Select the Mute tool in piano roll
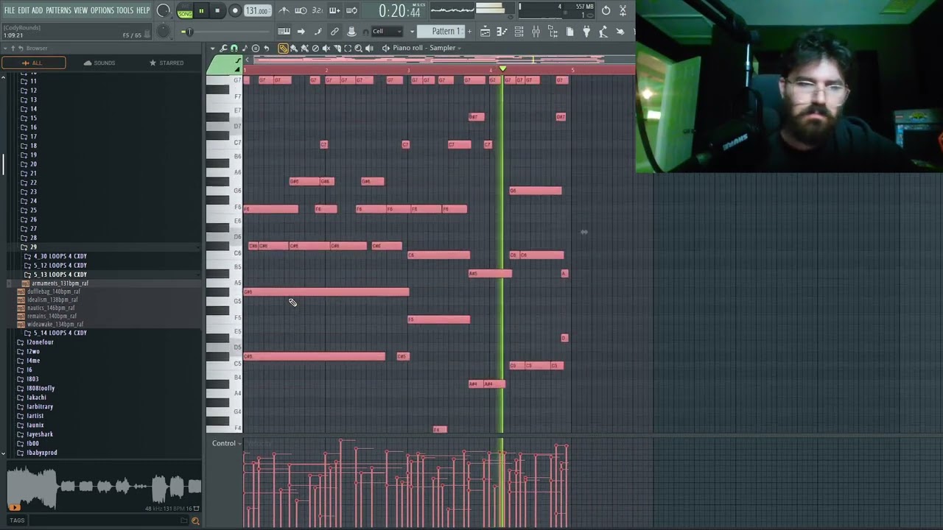Viewport: 943px width, 530px height. pos(326,49)
